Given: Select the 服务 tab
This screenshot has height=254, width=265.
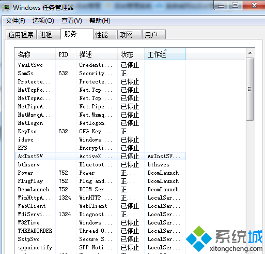Looking at the screenshot, I should pos(77,34).
